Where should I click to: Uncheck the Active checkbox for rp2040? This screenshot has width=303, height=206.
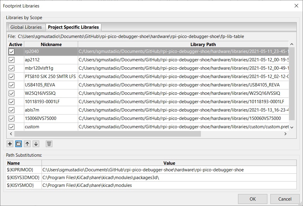[12, 51]
